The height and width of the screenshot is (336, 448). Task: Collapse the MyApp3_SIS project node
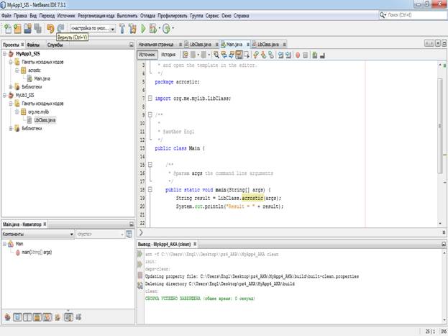click(4, 54)
